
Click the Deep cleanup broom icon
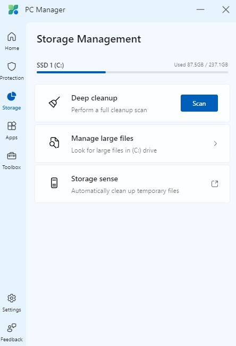(54, 102)
